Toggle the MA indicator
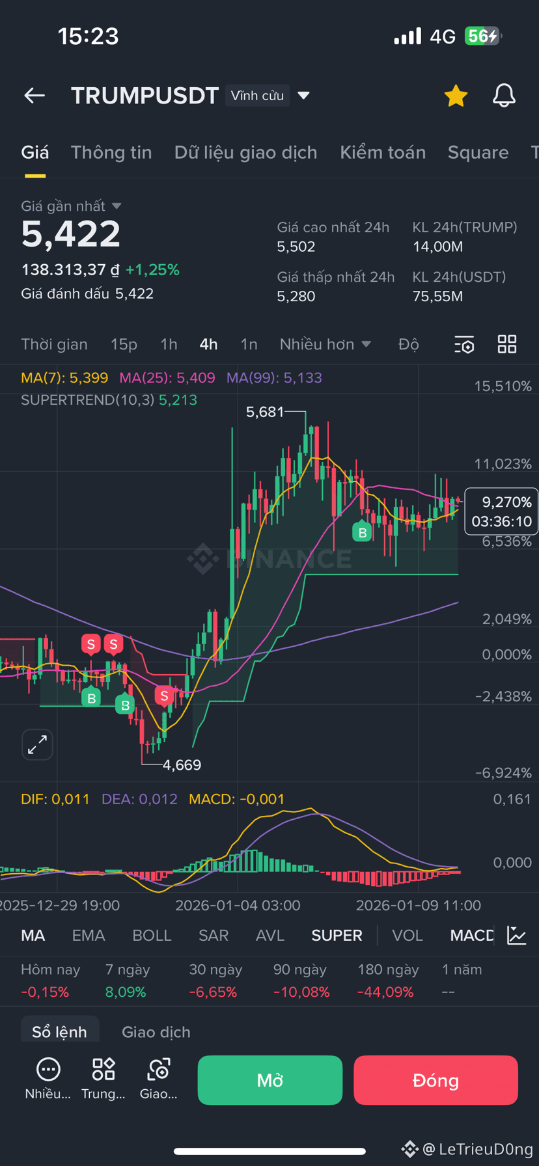 [x=33, y=936]
